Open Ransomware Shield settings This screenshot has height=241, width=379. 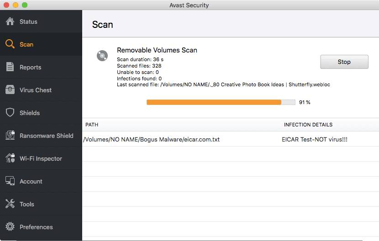pos(41,136)
